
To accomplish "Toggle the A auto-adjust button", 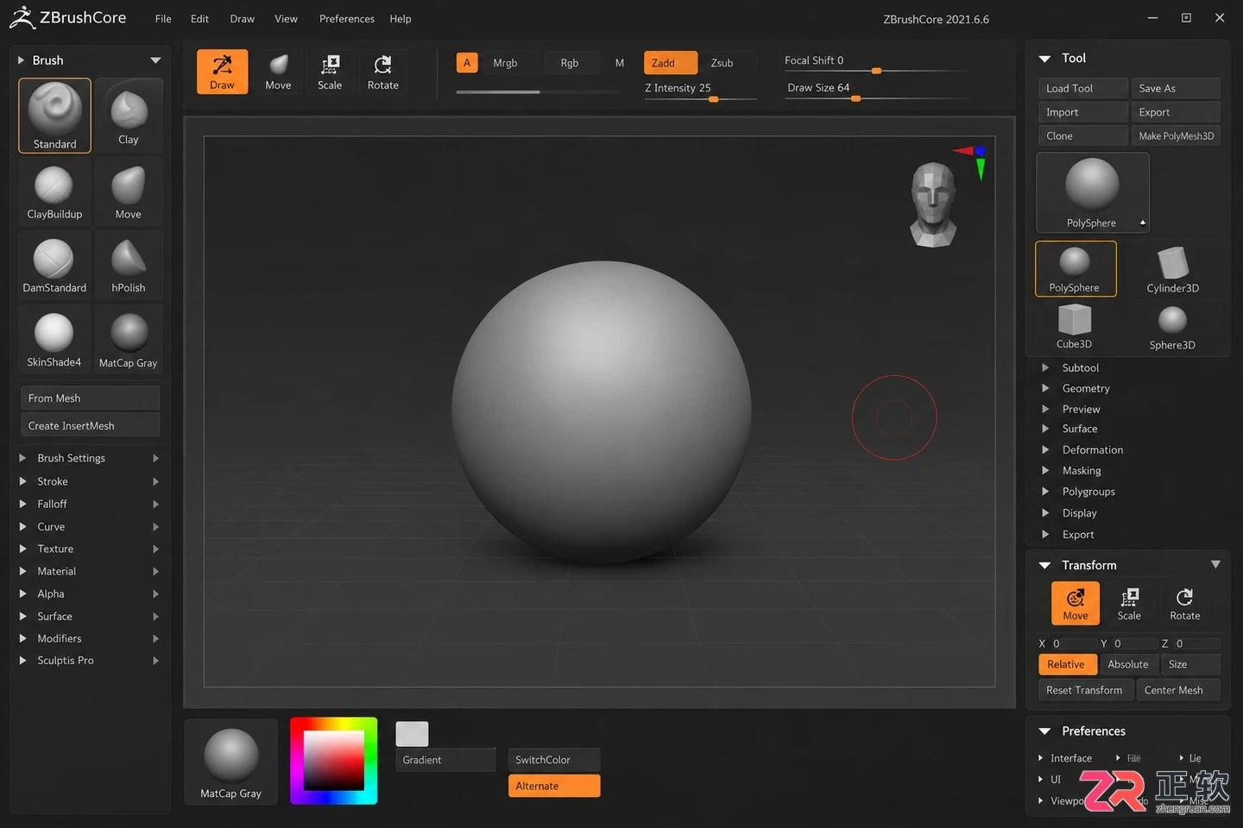I will click(467, 63).
